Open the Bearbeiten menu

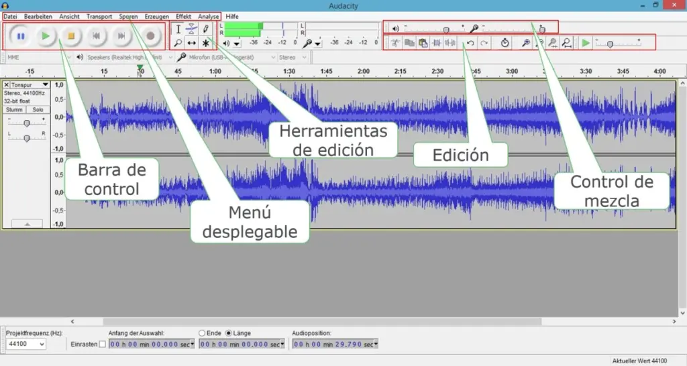pos(38,17)
